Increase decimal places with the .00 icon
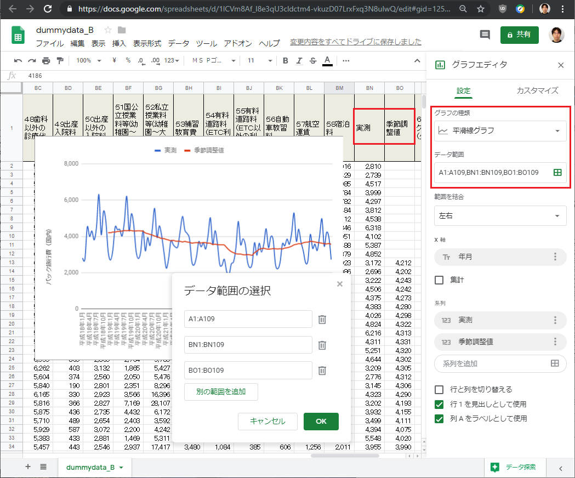Screen dimensions: 575x478 click(x=154, y=61)
